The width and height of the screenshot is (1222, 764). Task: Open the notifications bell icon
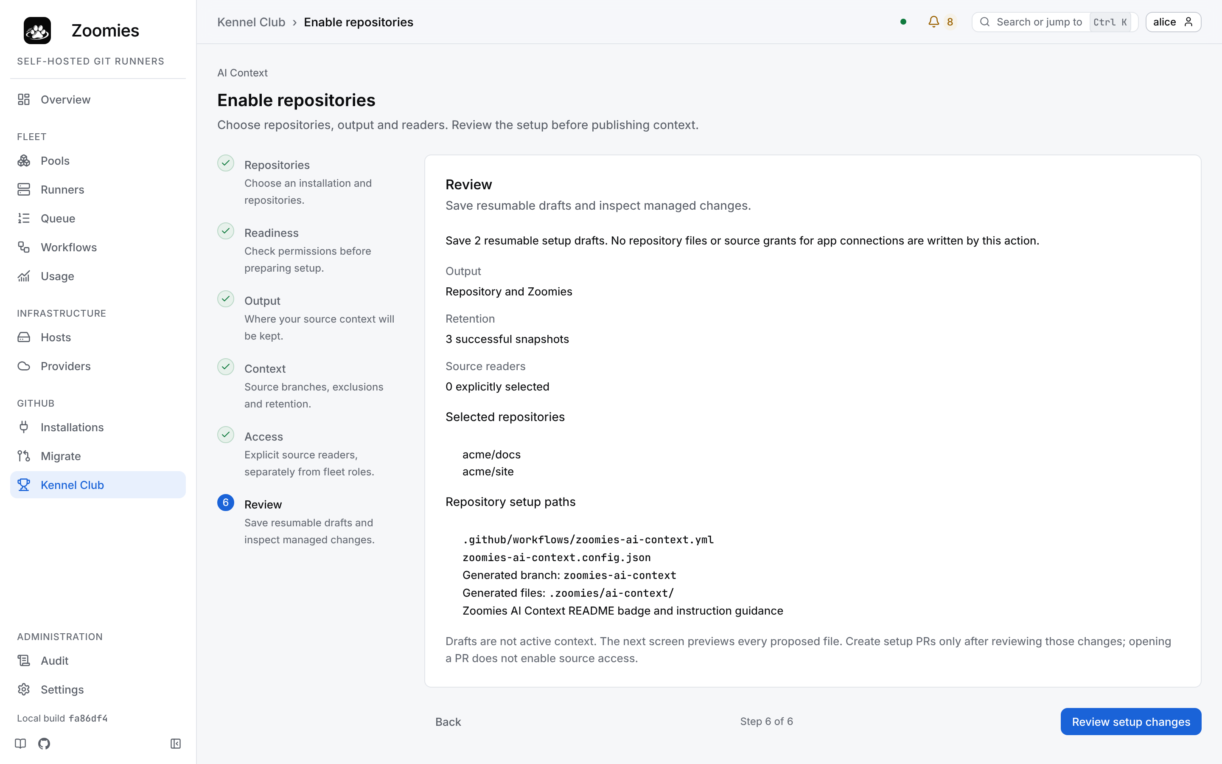click(933, 22)
